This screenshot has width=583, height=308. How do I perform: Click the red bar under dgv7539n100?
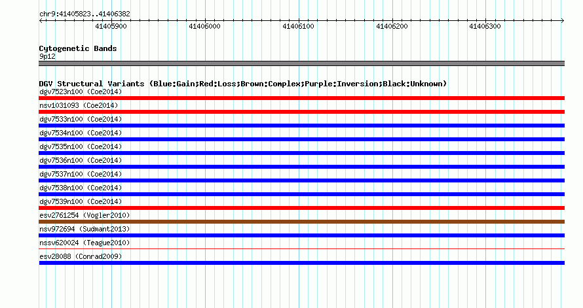(x=301, y=208)
